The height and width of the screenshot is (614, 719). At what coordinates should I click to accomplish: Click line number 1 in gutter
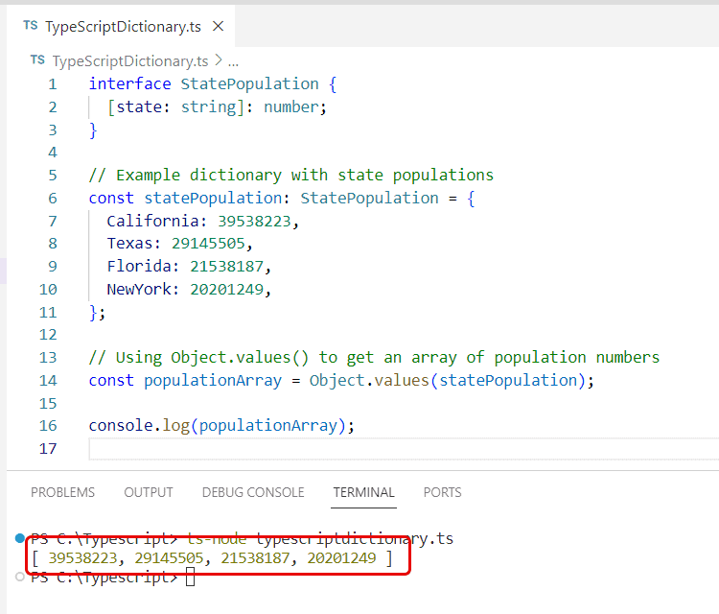[53, 84]
